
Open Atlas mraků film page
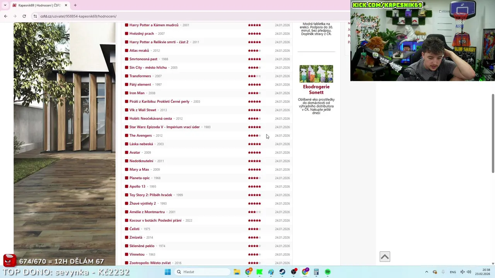[x=139, y=51]
